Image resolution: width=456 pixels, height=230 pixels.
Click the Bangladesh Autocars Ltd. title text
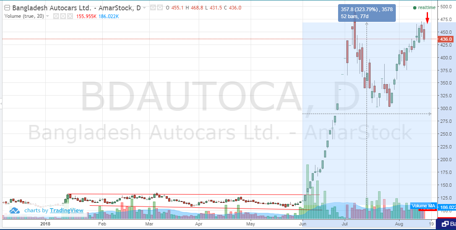point(51,8)
